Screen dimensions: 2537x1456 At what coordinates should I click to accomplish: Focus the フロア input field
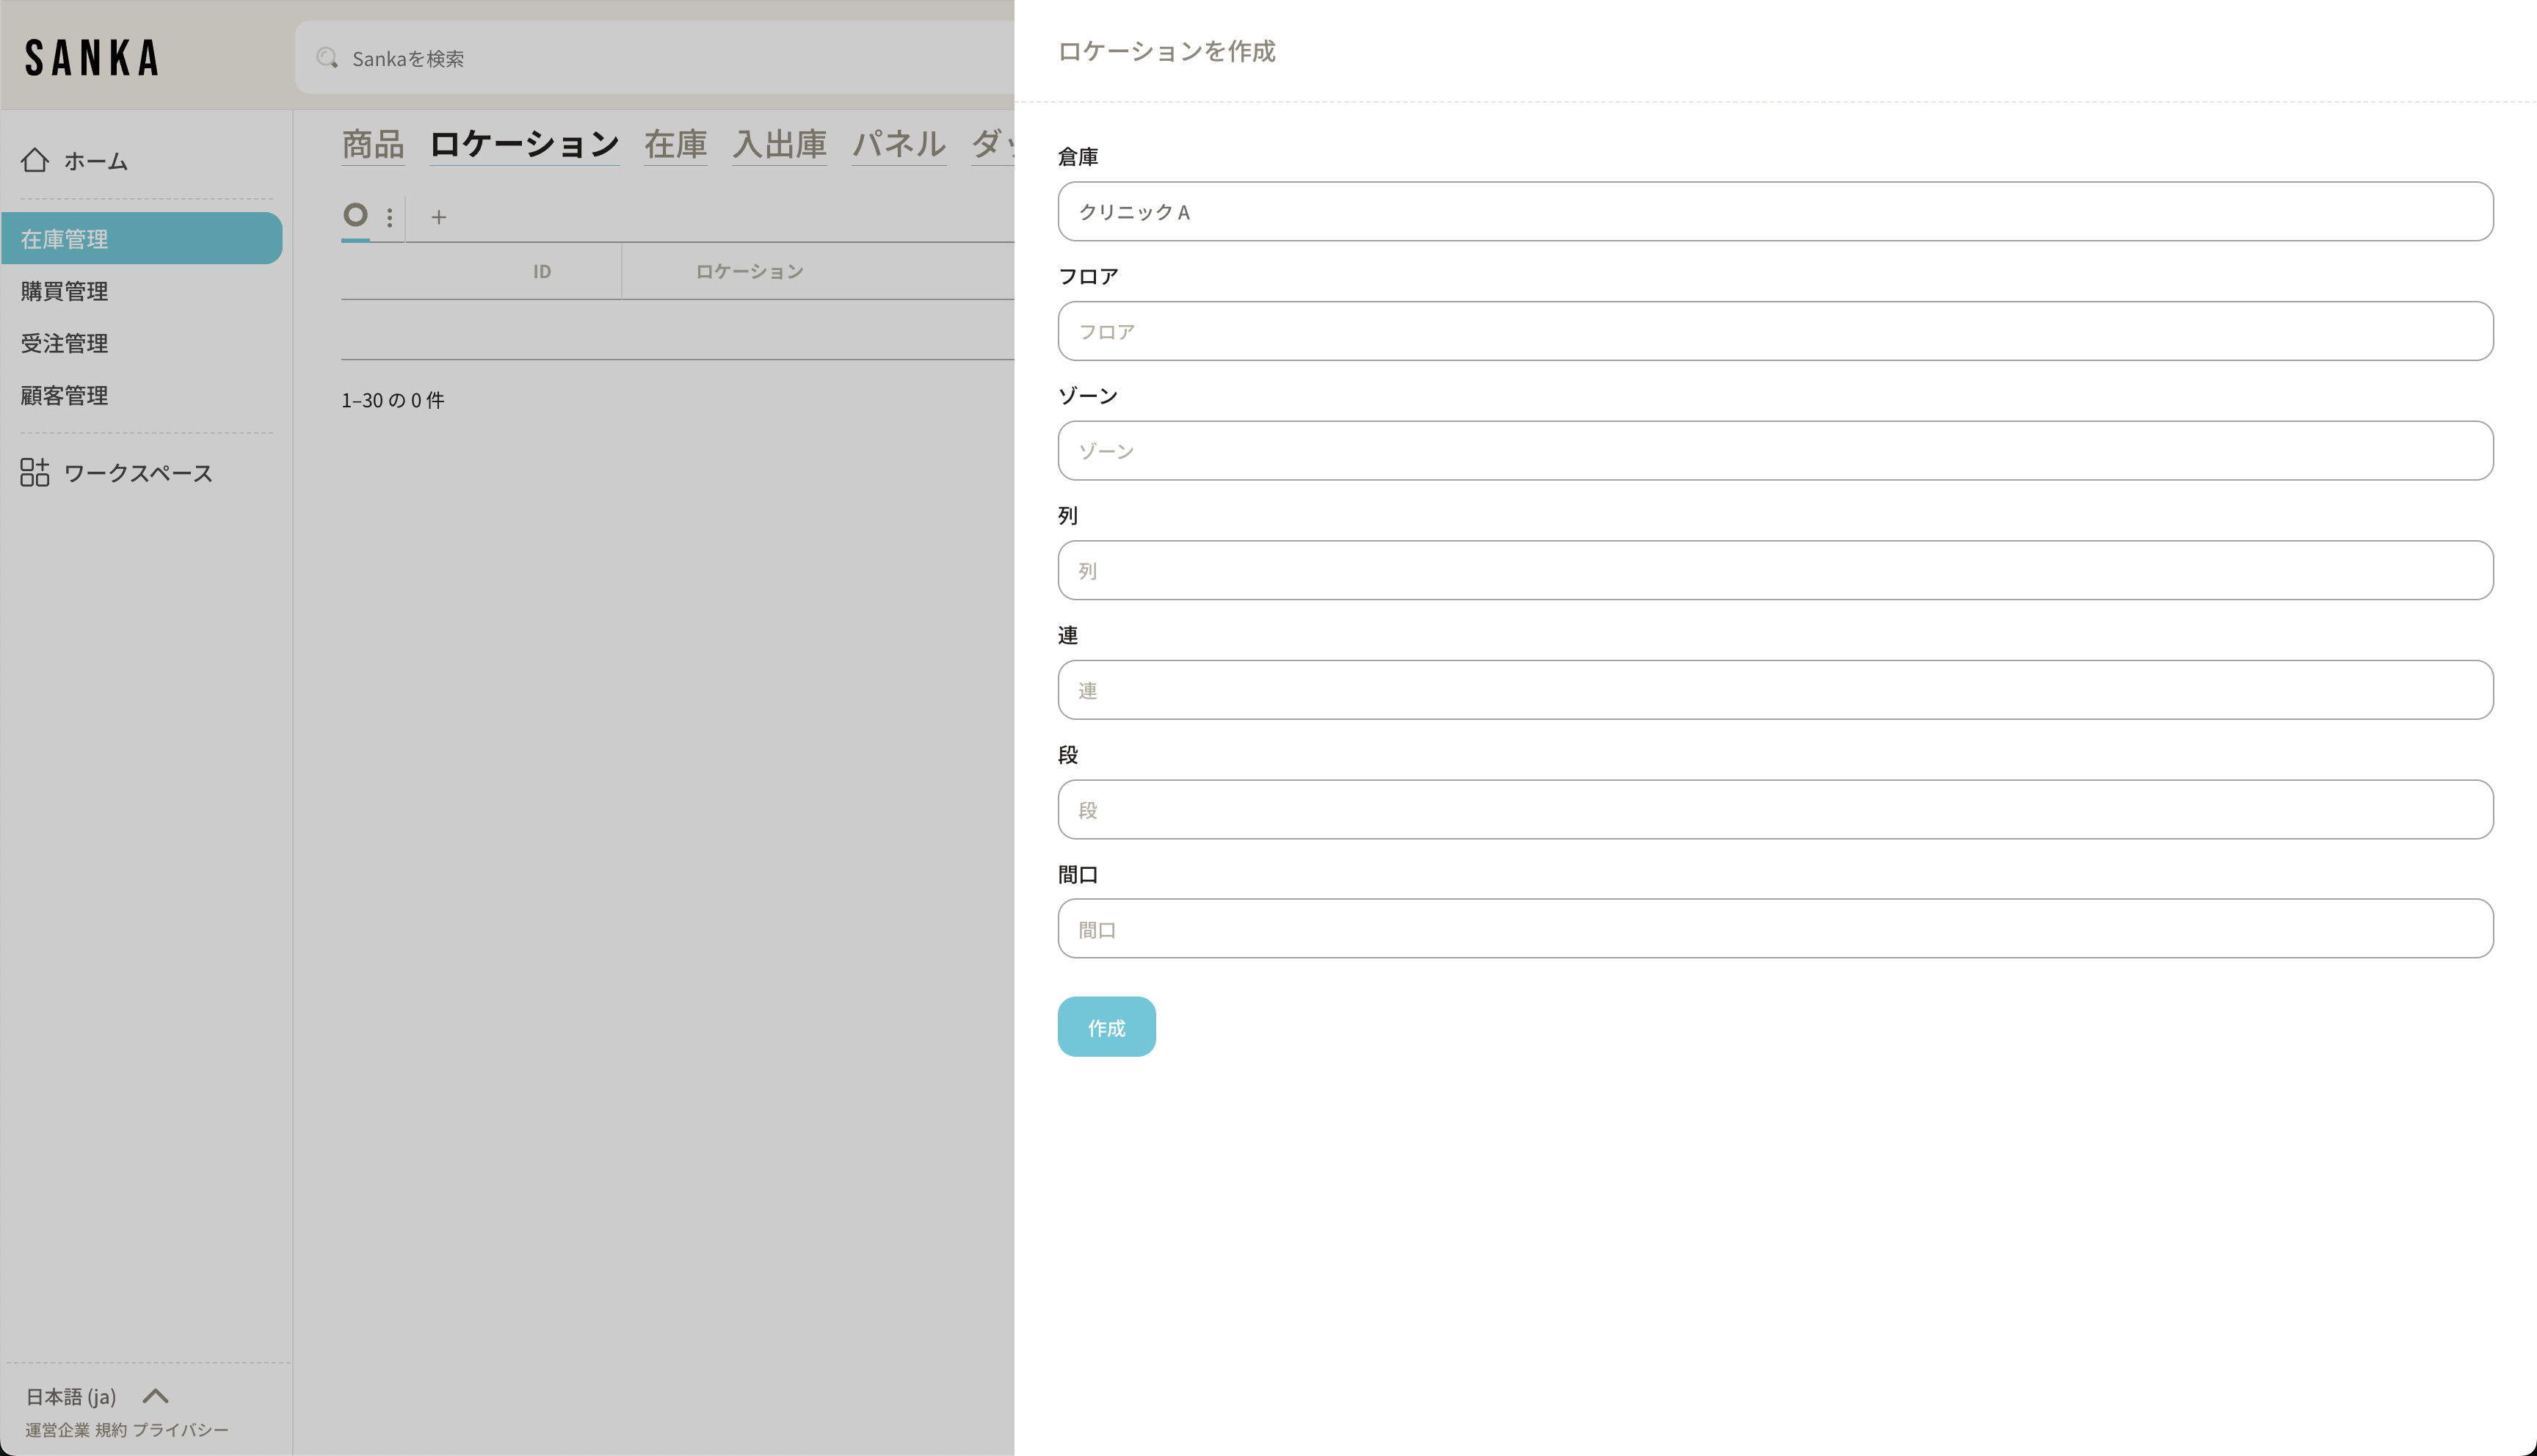pos(1775,331)
